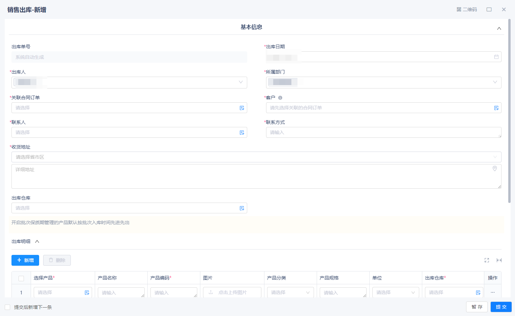Click the 新增 button to add row
Screen dimensions: 515x316
coord(25,260)
